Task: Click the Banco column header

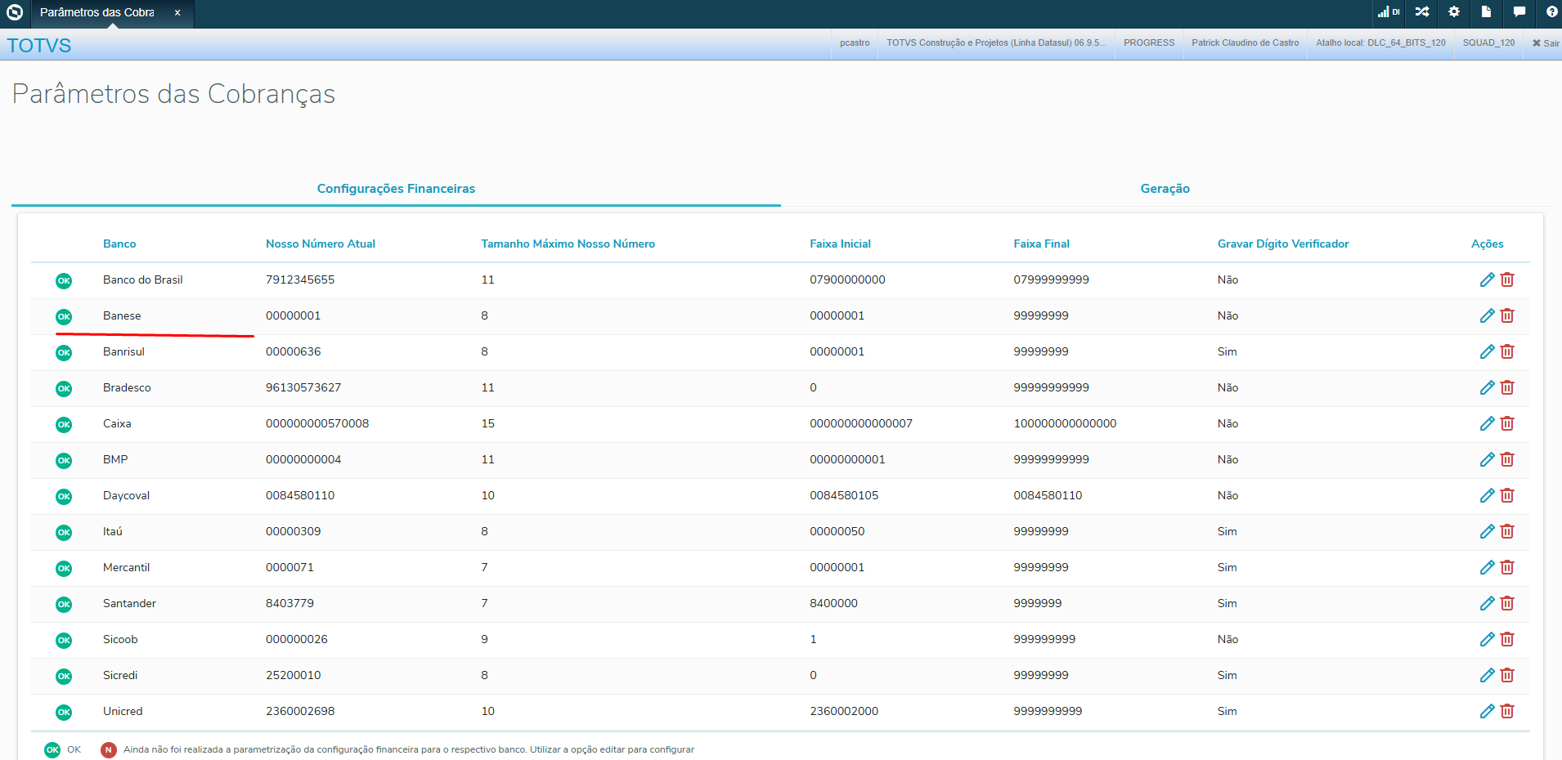Action: point(119,244)
